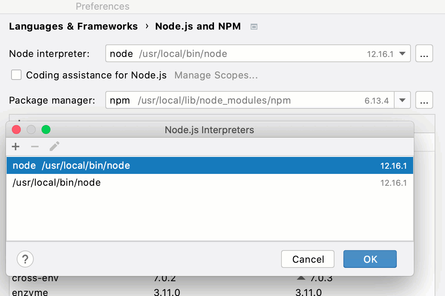Click the browse button beside Package manager

tap(424, 100)
